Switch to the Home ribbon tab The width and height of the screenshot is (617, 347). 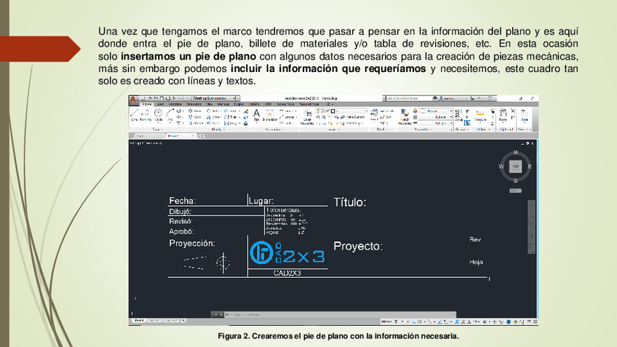pos(147,104)
